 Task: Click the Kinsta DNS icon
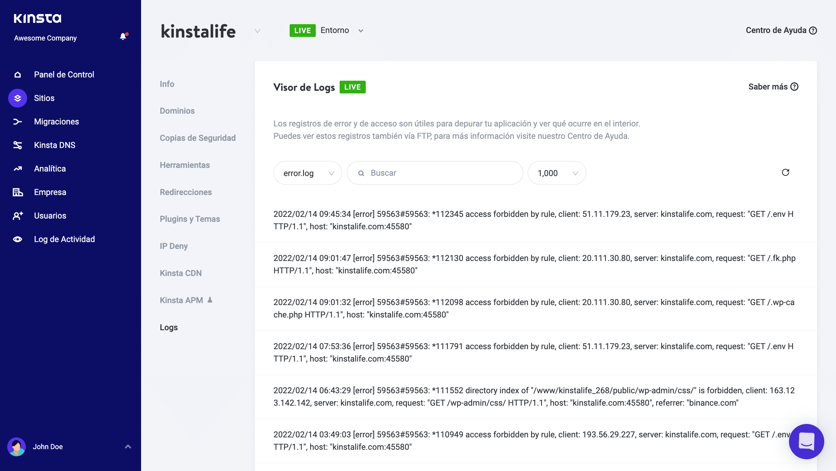coord(18,145)
